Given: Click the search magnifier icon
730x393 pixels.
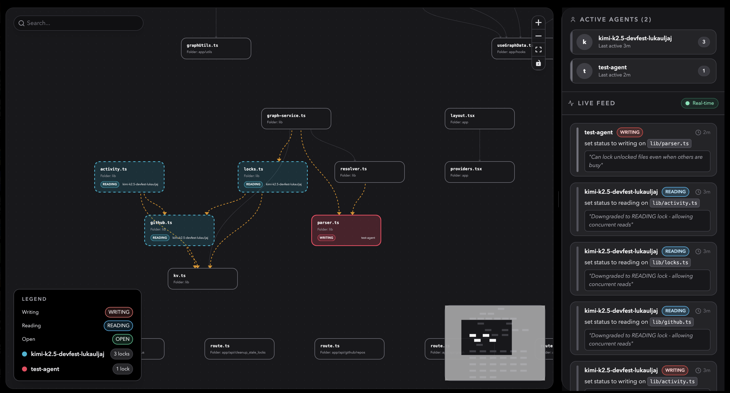Looking at the screenshot, I should tap(21, 23).
